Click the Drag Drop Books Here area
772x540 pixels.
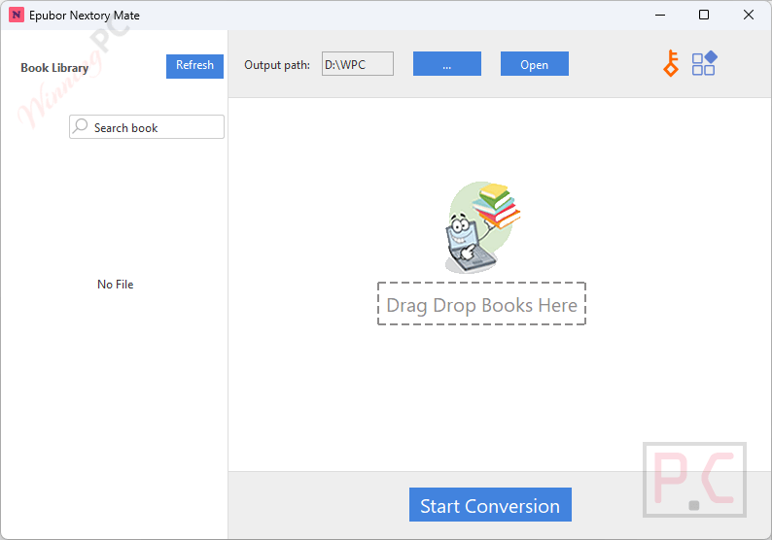point(481,303)
